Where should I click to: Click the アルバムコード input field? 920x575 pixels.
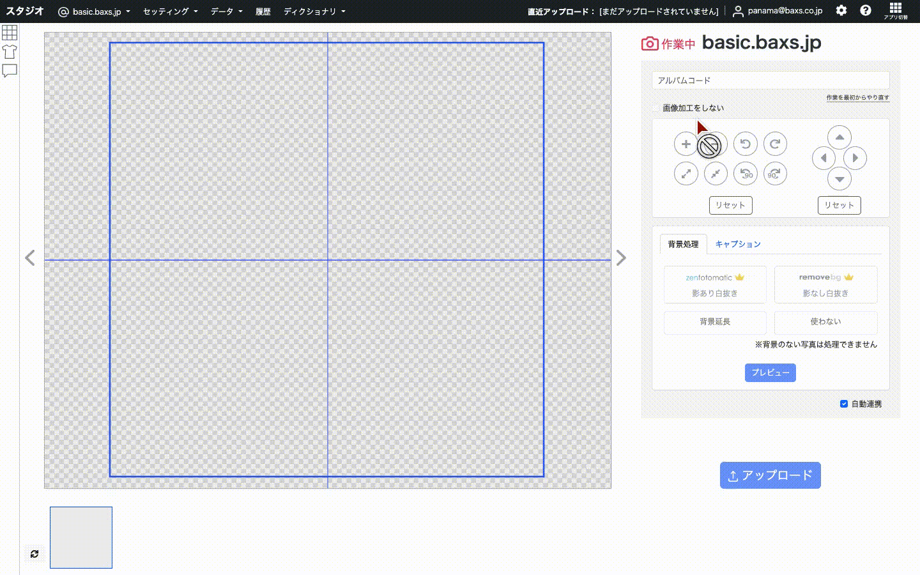pos(770,80)
